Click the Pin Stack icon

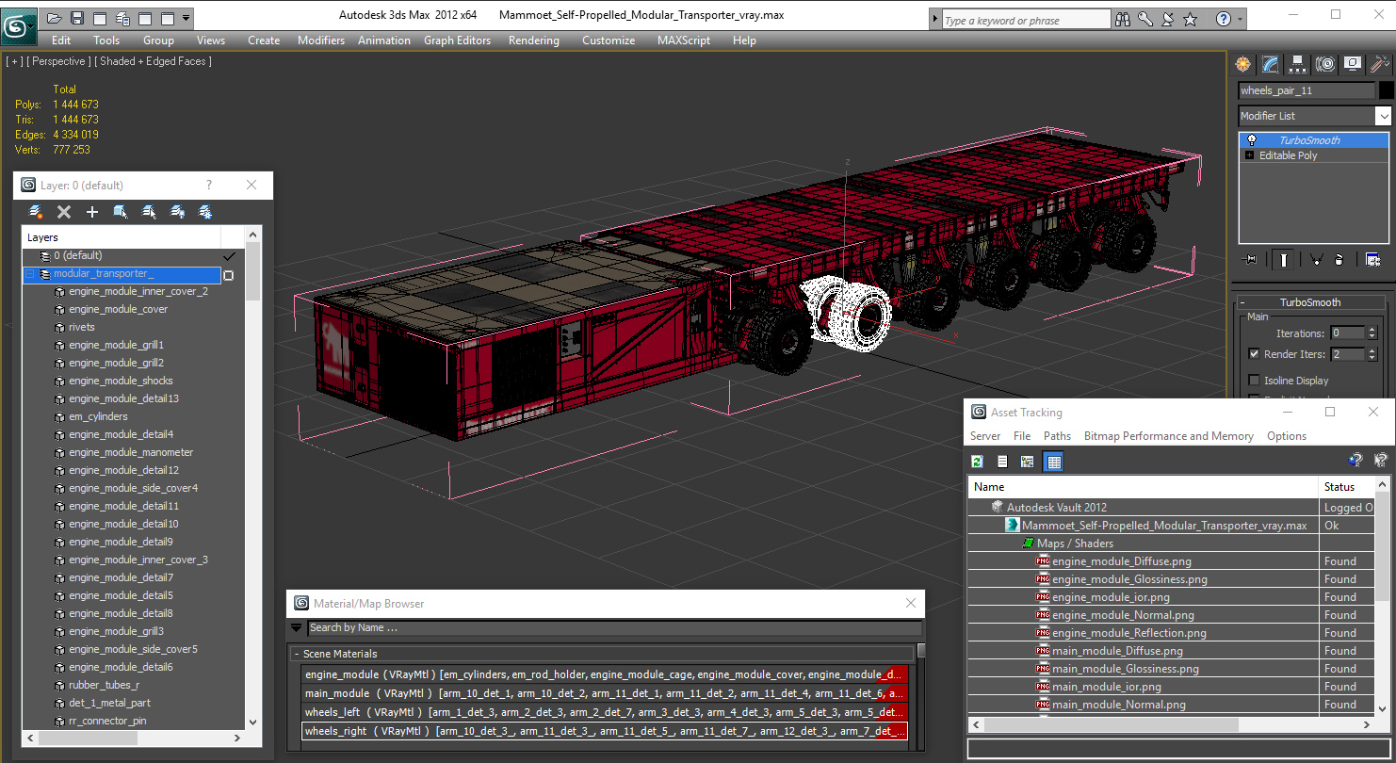pos(1250,259)
